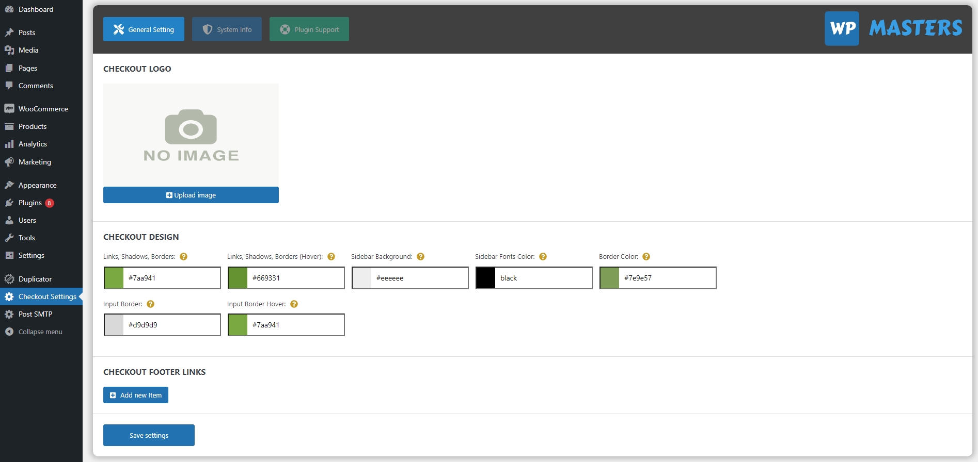The image size is (978, 462).
Task: Click help icon next to Input Border label
Action: coord(150,304)
